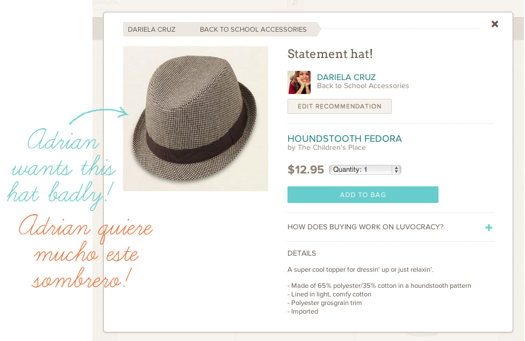Open the HOUNDSTOOTH FEDORA product link
Screen dimensions: 525x341
coord(344,139)
